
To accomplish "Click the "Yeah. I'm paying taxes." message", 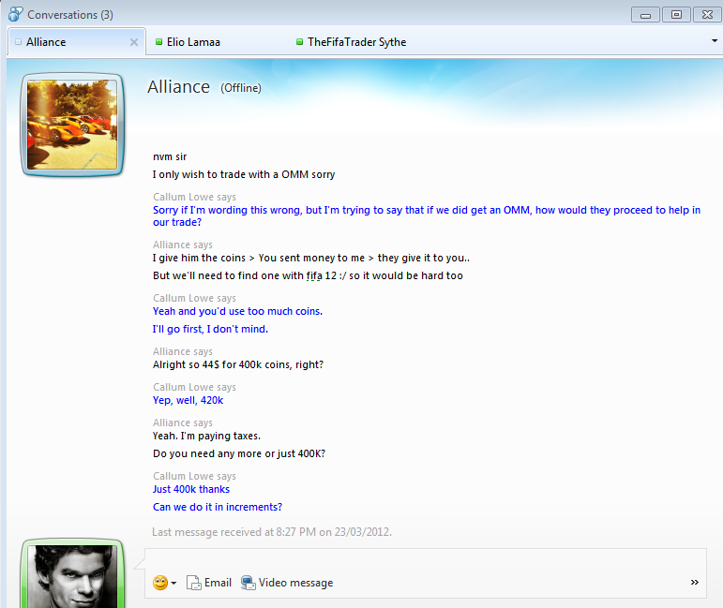I will (206, 436).
